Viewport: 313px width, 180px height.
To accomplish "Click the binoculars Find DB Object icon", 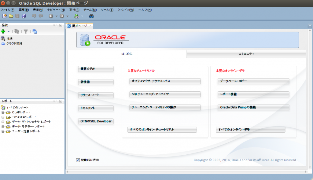I will click(91, 16).
